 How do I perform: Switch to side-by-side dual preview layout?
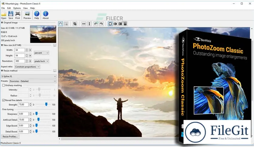[x=120, y=24]
